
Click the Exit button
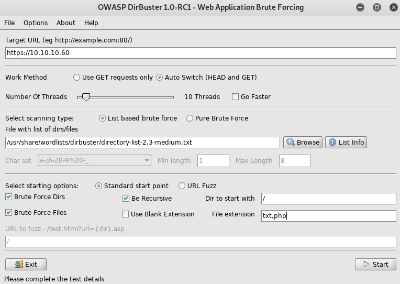coord(26,264)
